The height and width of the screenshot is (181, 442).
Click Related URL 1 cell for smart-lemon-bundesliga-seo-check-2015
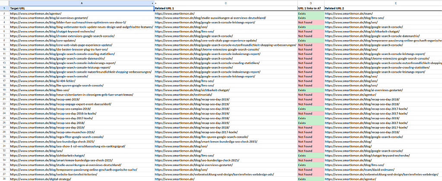coord(226,142)
